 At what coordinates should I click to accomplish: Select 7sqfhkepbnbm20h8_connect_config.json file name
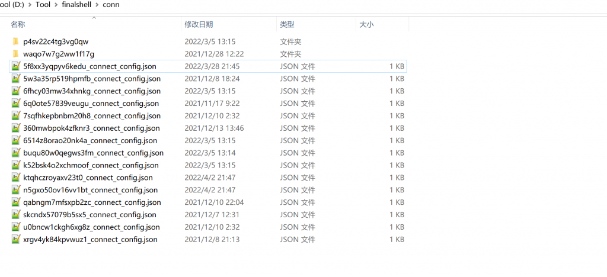coord(92,115)
